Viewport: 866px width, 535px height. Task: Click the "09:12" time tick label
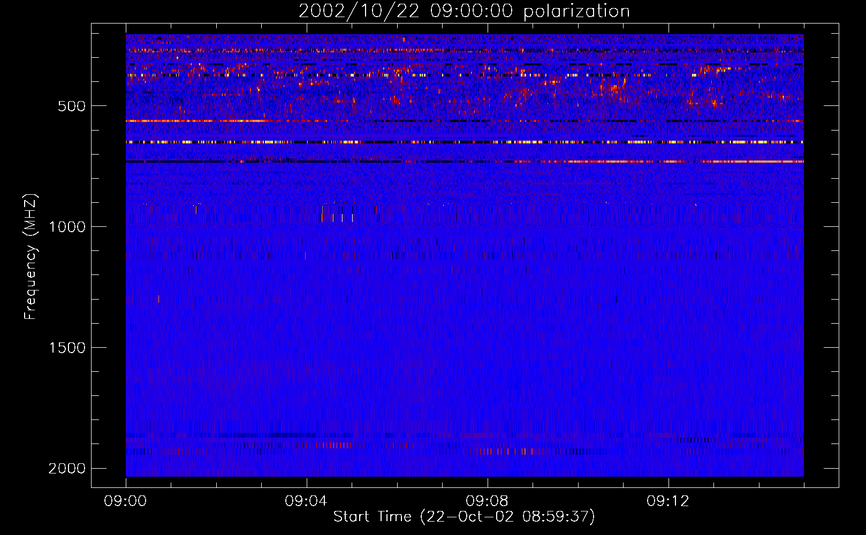point(669,501)
